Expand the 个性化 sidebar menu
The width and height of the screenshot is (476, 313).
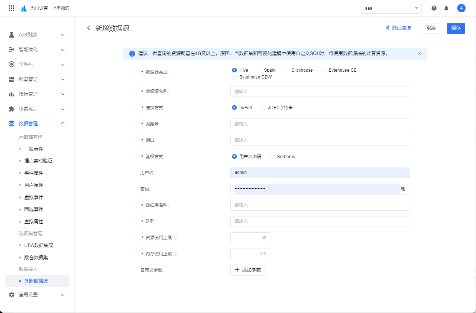pos(63,64)
